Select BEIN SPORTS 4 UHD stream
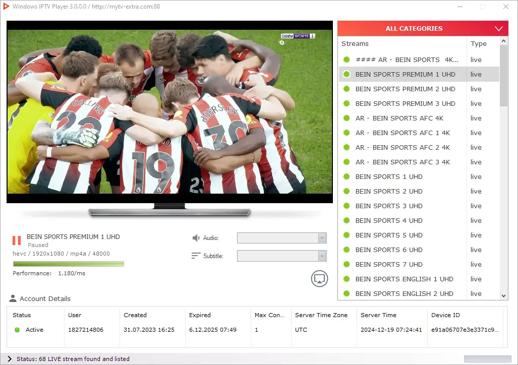The height and width of the screenshot is (365, 518). coord(419,220)
